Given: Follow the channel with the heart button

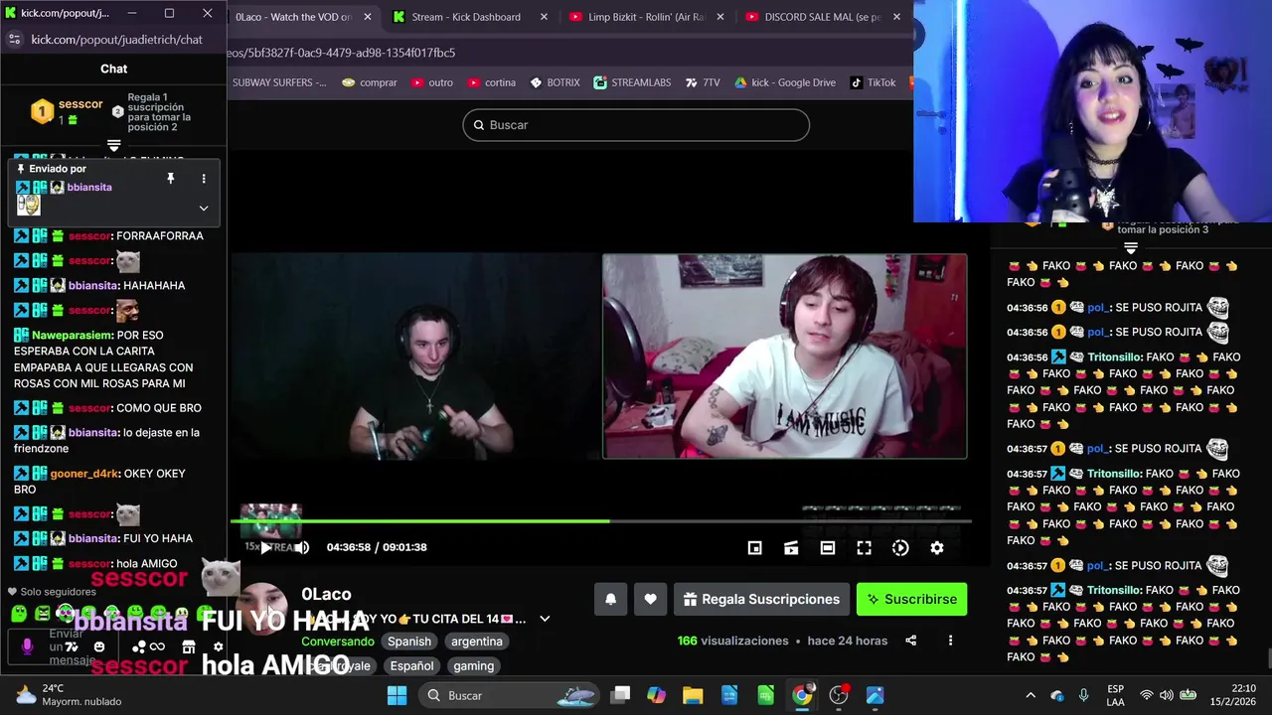Looking at the screenshot, I should (650, 599).
